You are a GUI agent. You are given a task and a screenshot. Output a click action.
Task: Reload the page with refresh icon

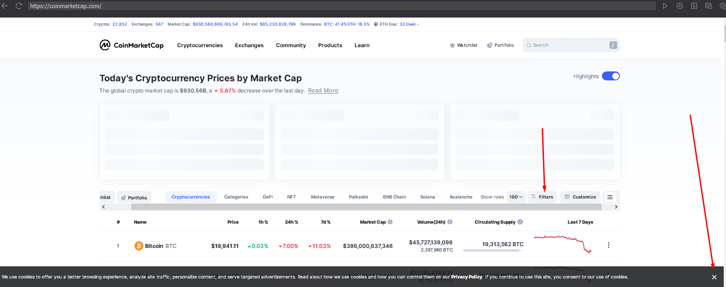tap(19, 6)
